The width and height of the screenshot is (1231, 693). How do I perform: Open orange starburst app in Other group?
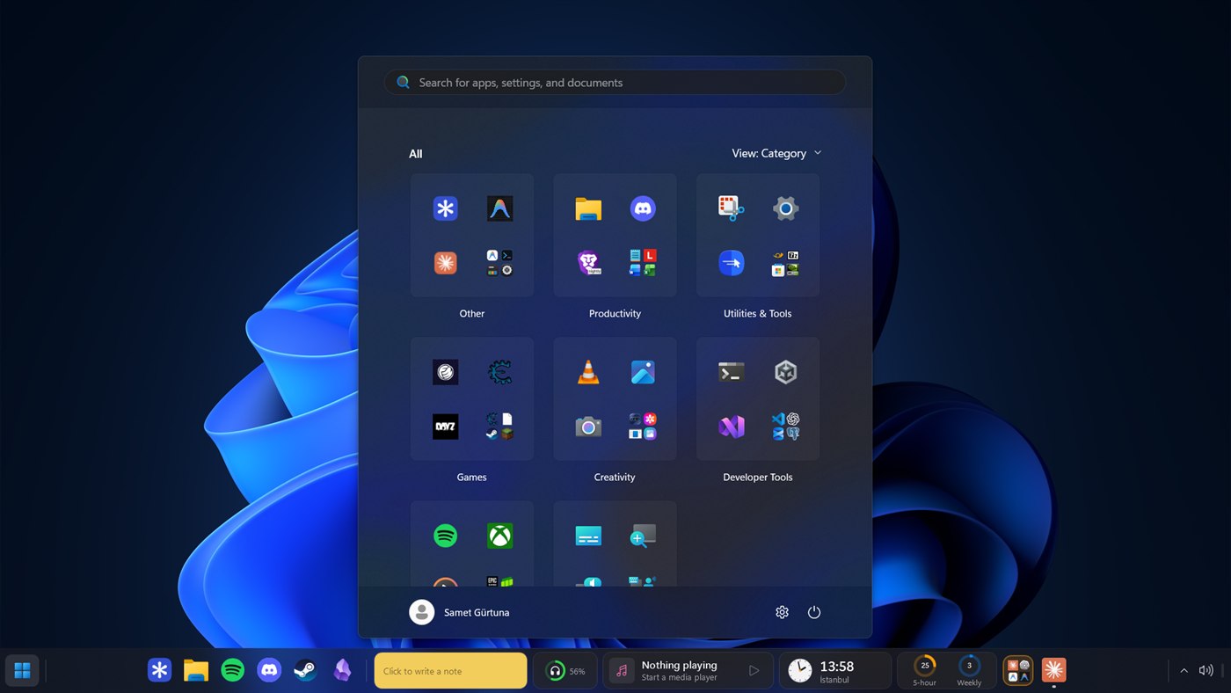[446, 263]
